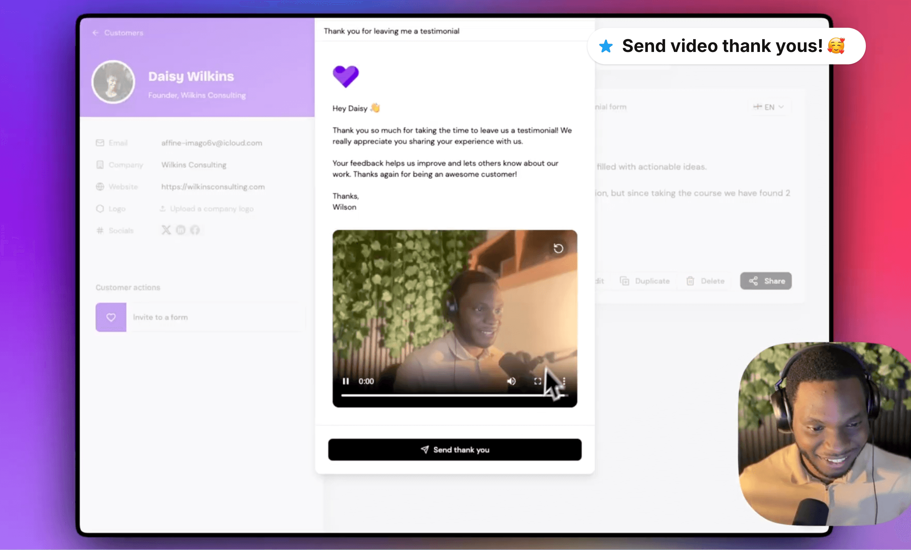The width and height of the screenshot is (911, 550).
Task: Click the Duplicate button
Action: pyautogui.click(x=645, y=281)
